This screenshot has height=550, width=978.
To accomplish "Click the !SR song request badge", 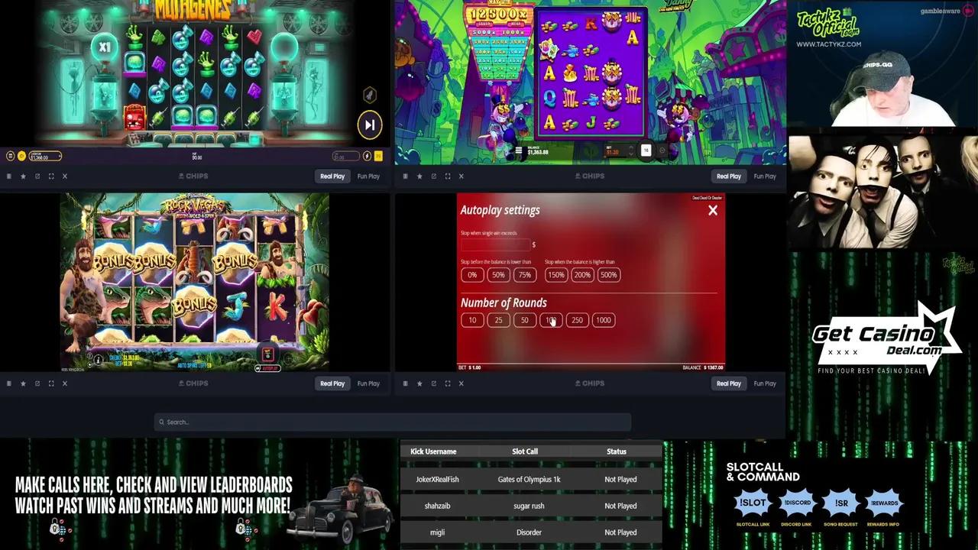I will tap(841, 503).
